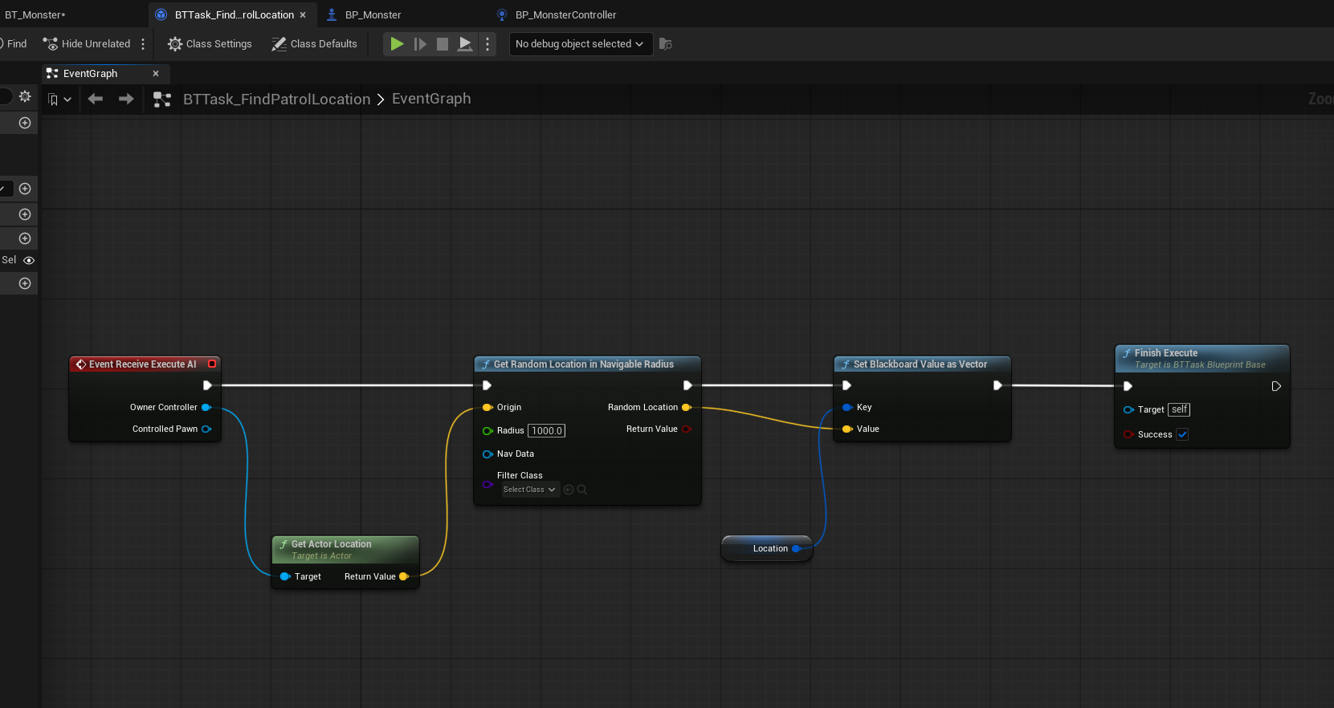
Task: Click the frame advance step icon
Action: 420,44
